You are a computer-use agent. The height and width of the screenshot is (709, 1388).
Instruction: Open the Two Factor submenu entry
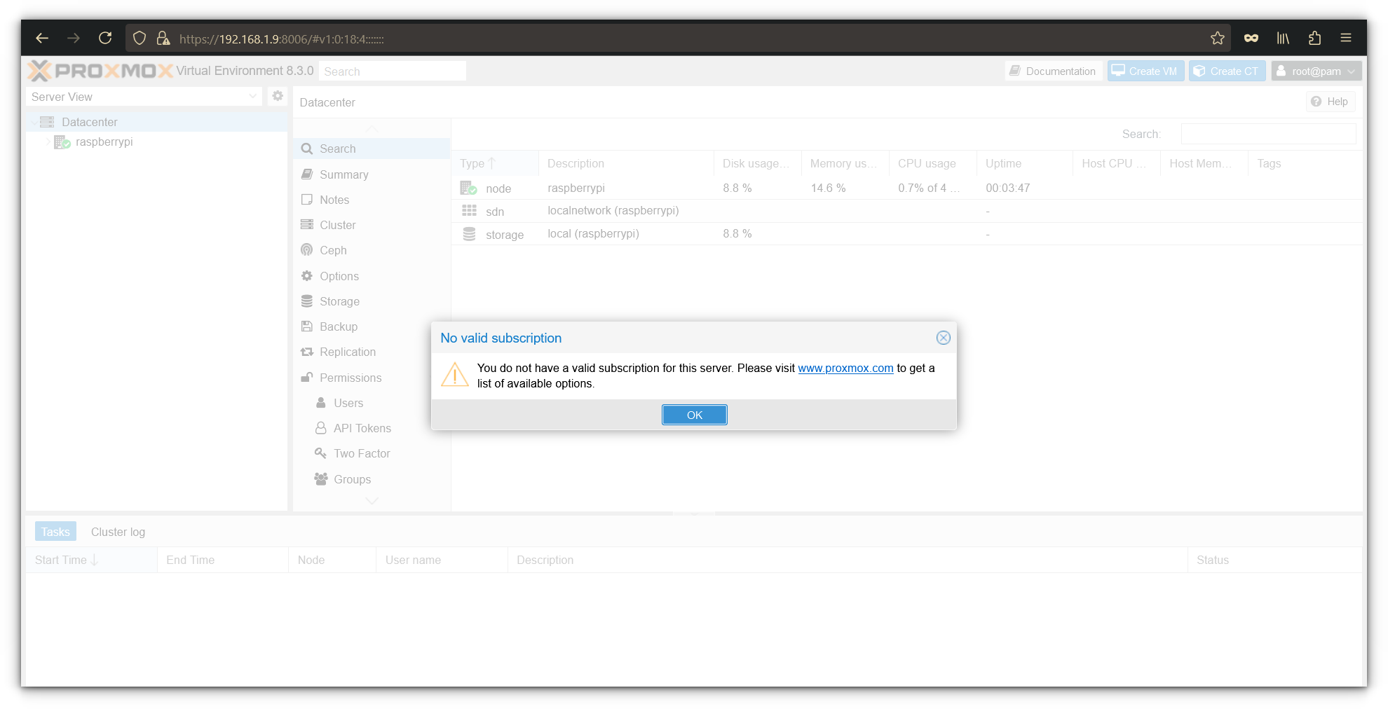tap(372, 453)
